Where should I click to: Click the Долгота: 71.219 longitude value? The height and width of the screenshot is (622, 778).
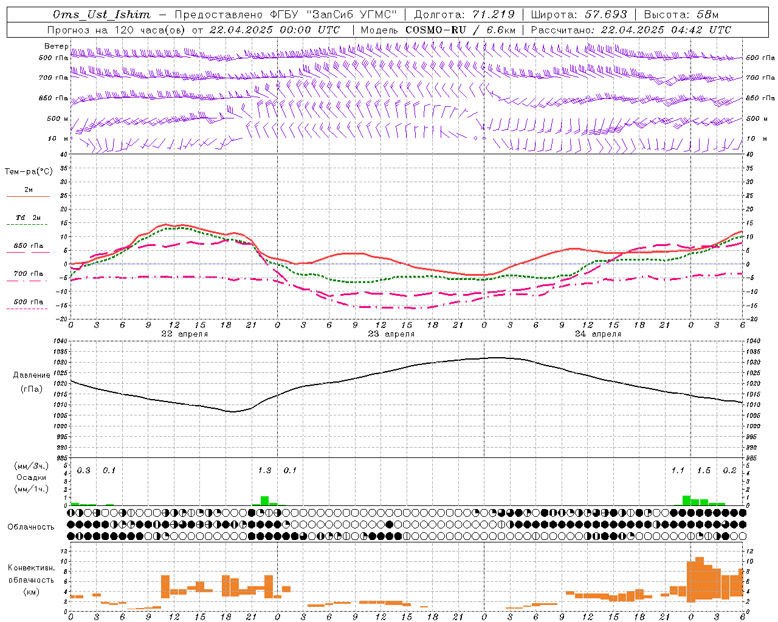click(x=464, y=15)
